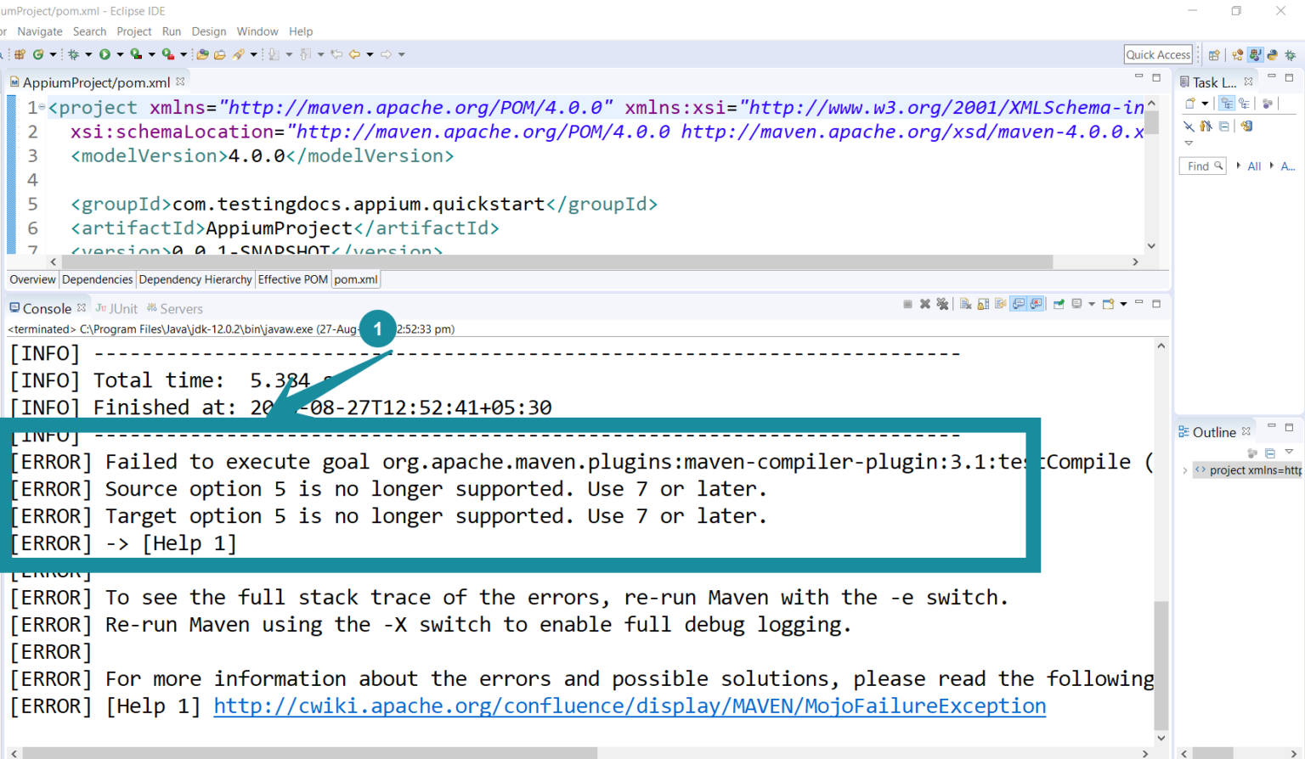Open the Coverage launch dropdown
The height and width of the screenshot is (759, 1305).
coord(151,53)
